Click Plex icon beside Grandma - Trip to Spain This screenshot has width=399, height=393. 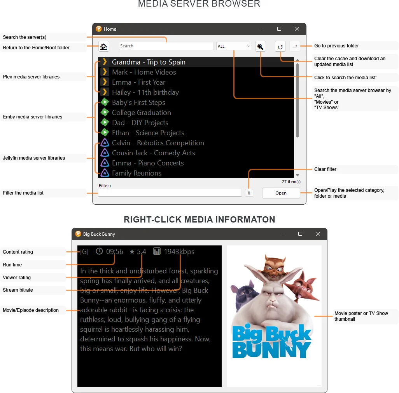105,62
